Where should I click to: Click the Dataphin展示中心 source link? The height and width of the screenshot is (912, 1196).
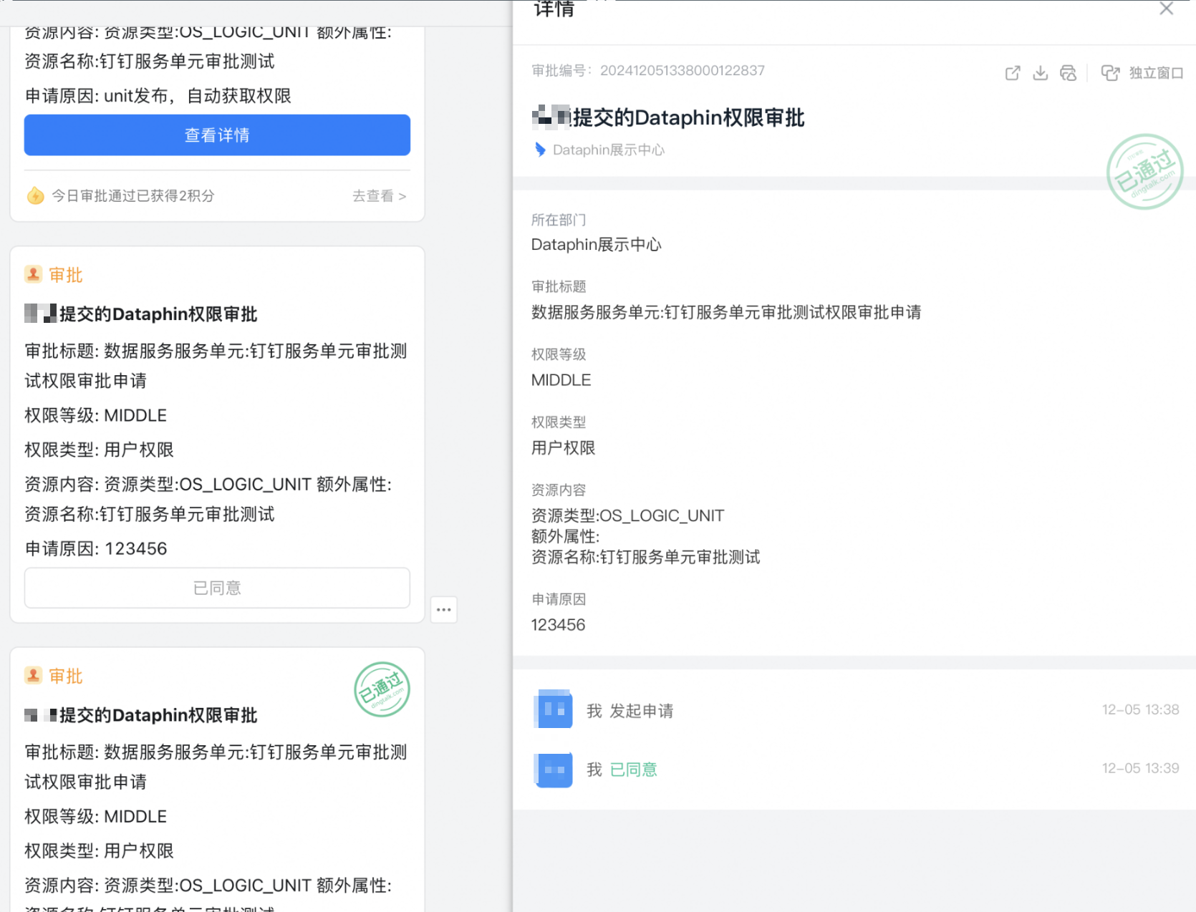(609, 150)
